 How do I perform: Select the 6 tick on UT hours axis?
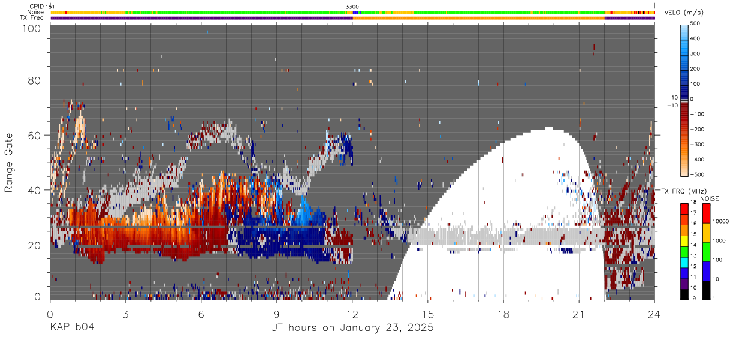pos(201,314)
